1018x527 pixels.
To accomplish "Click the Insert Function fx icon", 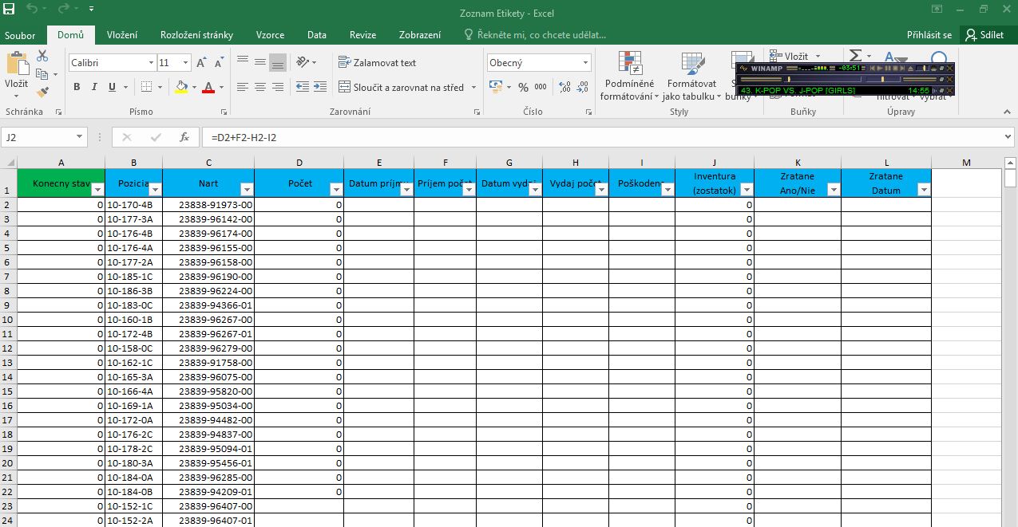I will [184, 137].
